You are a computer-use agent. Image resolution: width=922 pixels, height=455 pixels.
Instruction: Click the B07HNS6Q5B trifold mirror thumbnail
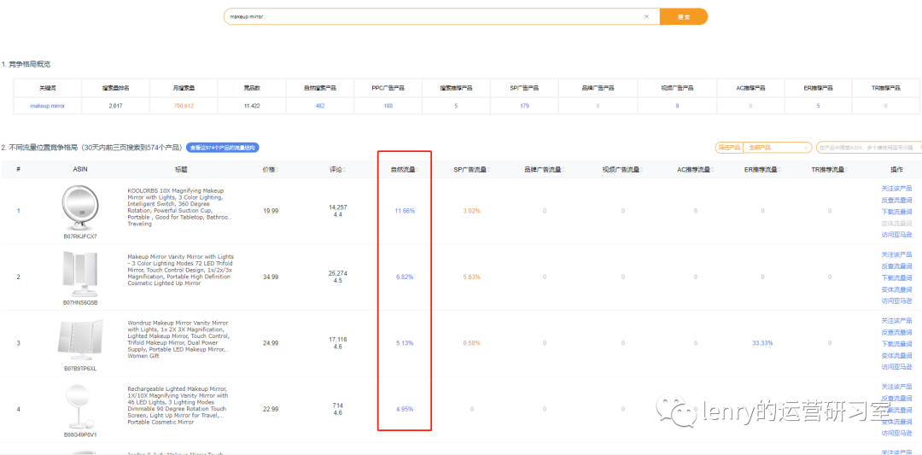pos(80,275)
